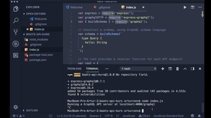Open .gitignore in Open Editors list

tap(41, 24)
